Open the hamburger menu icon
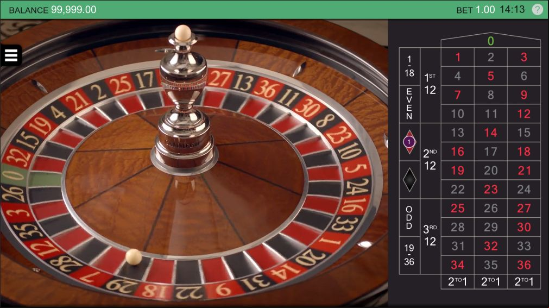 [x=11, y=55]
